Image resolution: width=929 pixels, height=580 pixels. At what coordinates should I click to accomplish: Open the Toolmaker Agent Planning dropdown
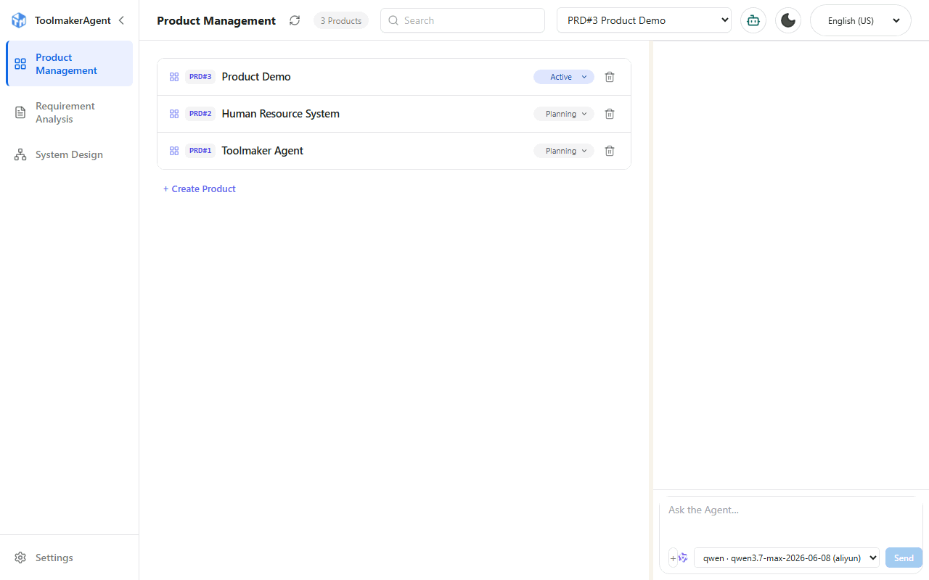564,151
